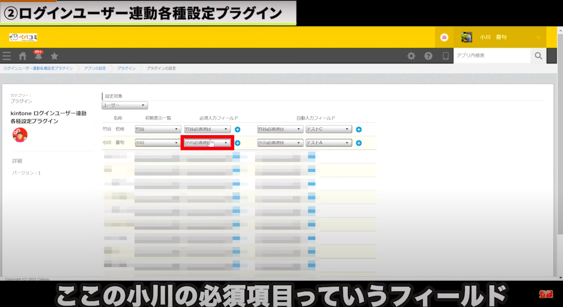Open the テストC value dropdown
This screenshot has height=307, width=563.
[x=328, y=129]
